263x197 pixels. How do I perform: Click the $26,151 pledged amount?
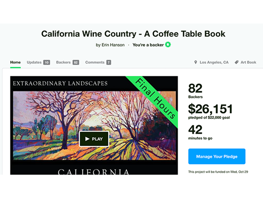coord(210,109)
